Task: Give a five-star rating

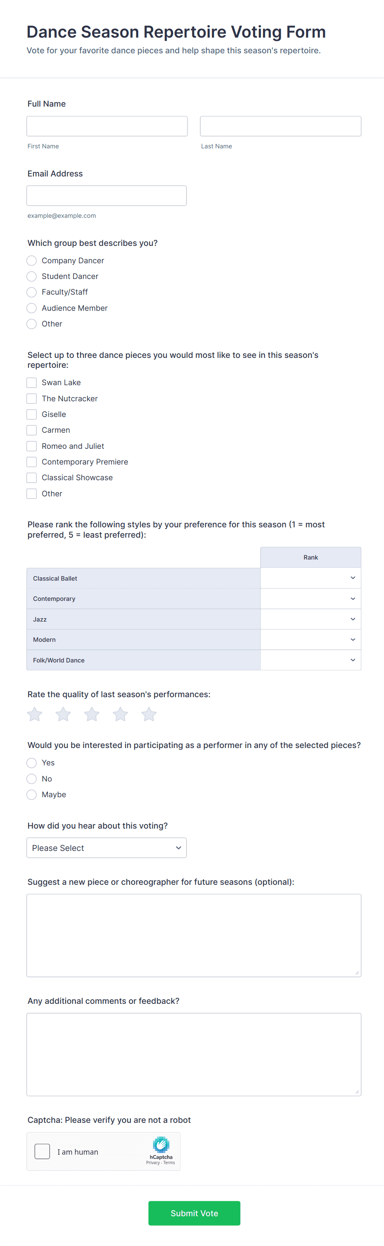Action: [149, 714]
